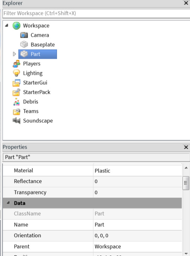Select the Soundscape service

click(x=38, y=121)
